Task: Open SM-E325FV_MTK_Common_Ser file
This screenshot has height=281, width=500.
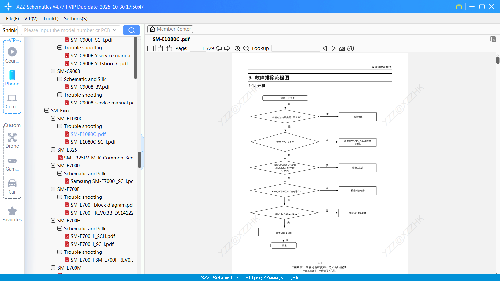Action: point(96,158)
